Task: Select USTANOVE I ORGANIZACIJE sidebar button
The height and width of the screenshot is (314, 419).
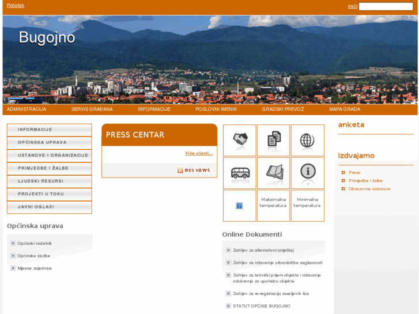Action: click(x=50, y=156)
